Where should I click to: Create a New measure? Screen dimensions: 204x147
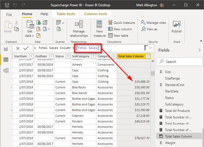pos(99,29)
